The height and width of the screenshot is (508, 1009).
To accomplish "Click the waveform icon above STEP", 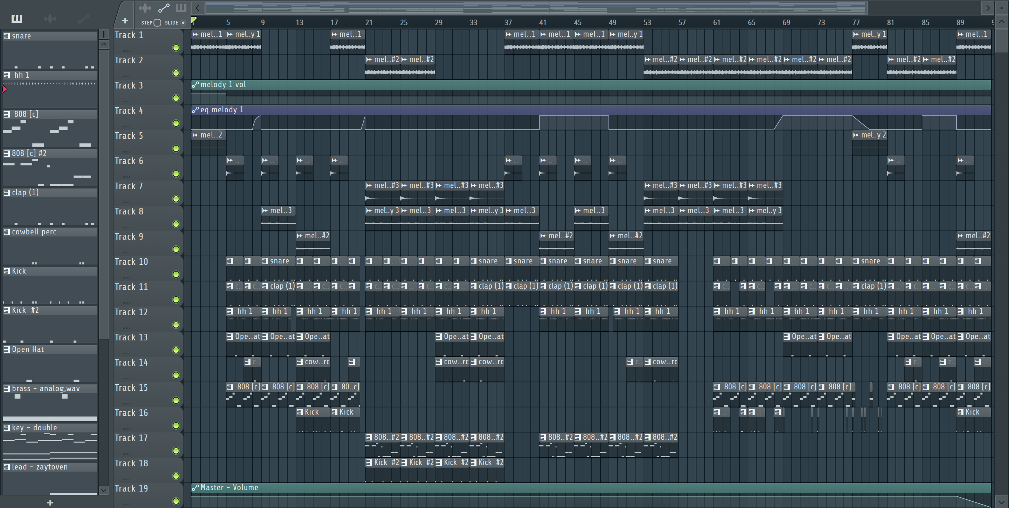I will pos(145,8).
